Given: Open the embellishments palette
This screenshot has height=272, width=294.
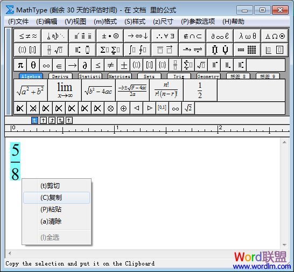Looking at the screenshot, I should click(82, 36).
